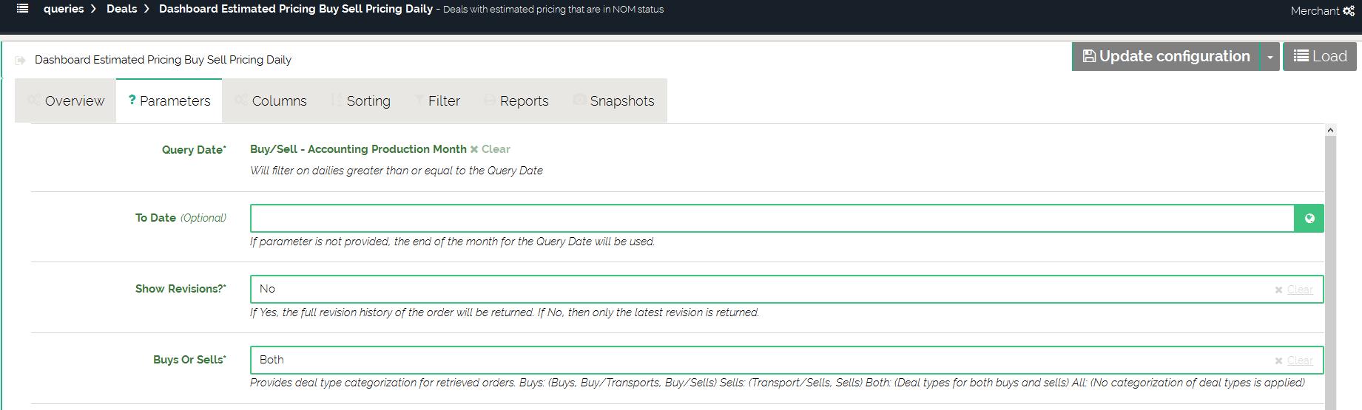This screenshot has width=1362, height=410.
Task: Open the Buys Or Sells dropdown
Action: point(762,361)
